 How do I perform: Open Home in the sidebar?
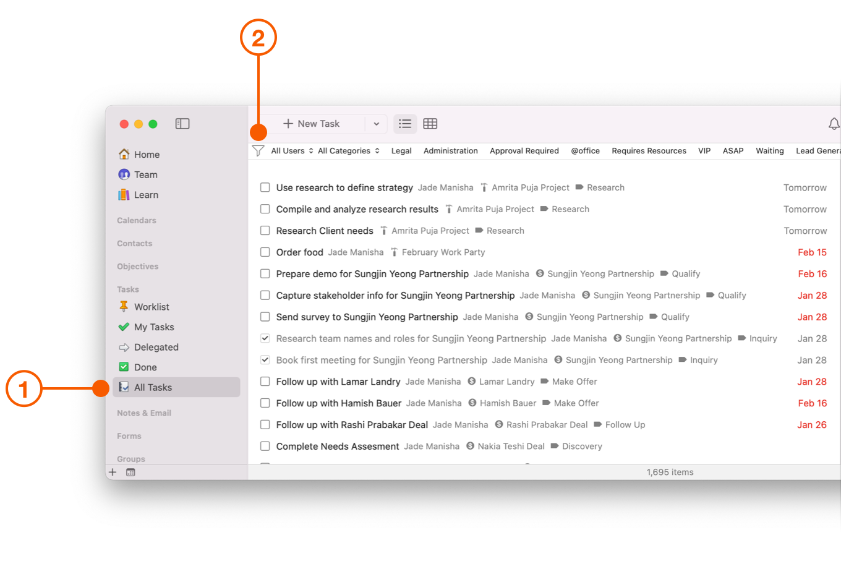click(x=147, y=155)
